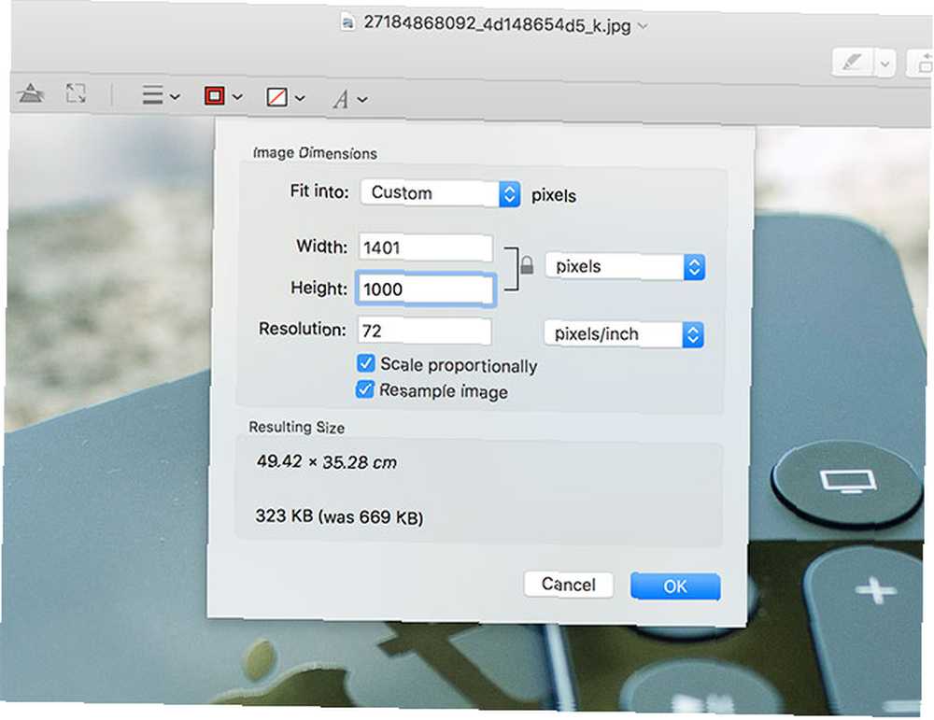Click the Cancel button
Image resolution: width=934 pixels, height=720 pixels.
[568, 585]
